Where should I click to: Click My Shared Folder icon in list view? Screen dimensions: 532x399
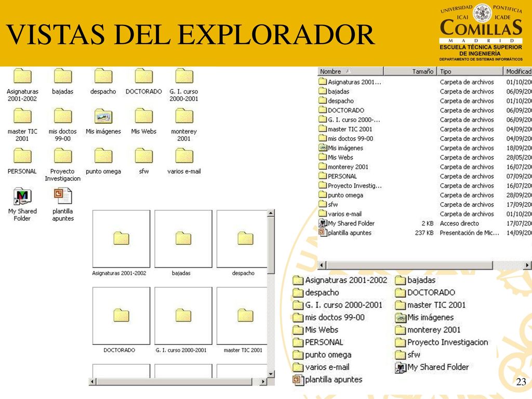click(401, 367)
